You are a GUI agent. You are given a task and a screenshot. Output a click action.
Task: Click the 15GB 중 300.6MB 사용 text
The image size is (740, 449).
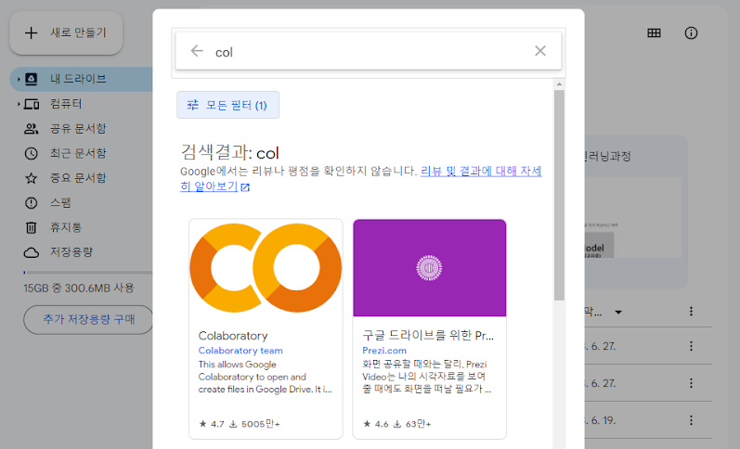[x=79, y=288]
